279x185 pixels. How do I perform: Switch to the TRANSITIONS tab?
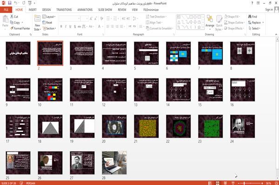[64, 10]
